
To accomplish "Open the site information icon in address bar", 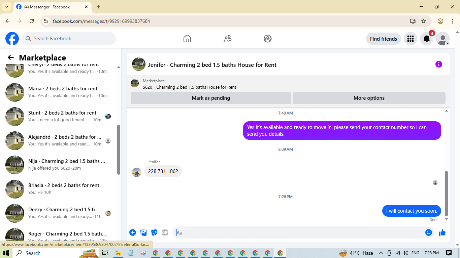I will [46, 21].
